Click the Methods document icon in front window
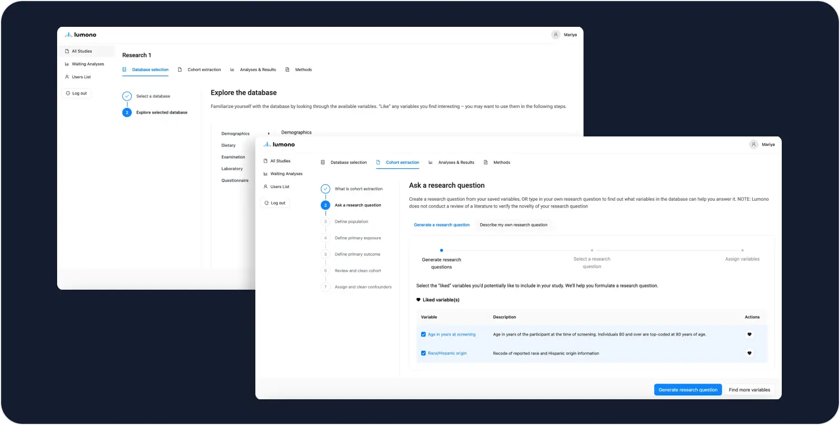This screenshot has height=425, width=840. click(x=486, y=162)
